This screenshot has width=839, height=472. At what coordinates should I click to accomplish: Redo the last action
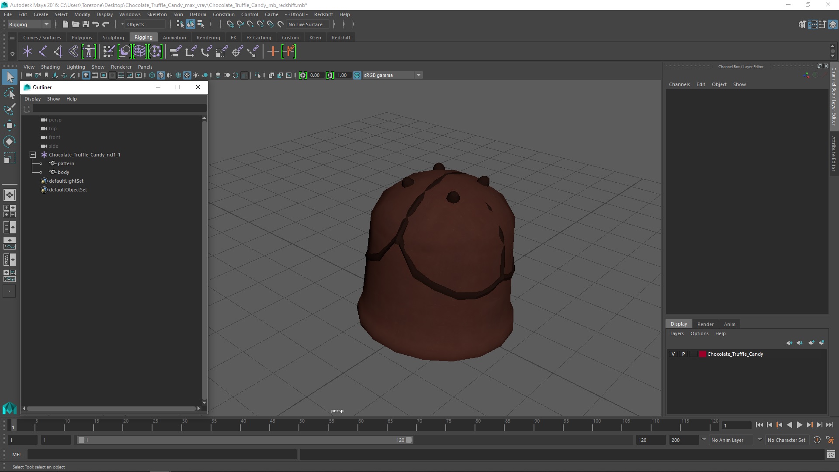tap(106, 24)
